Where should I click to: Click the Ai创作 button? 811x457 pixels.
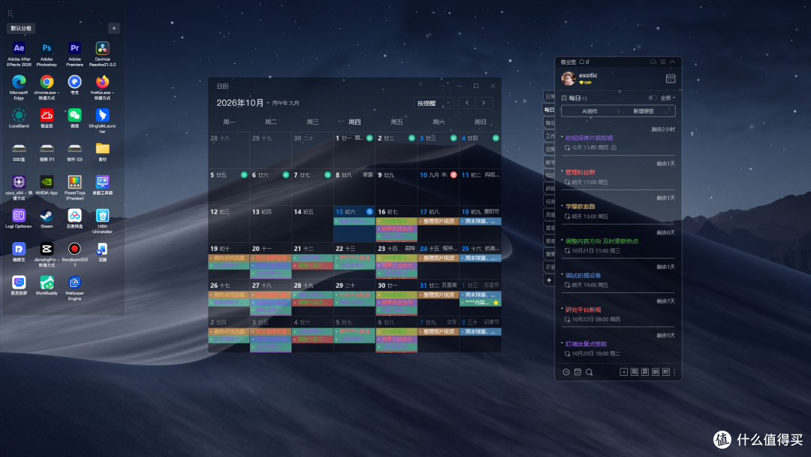click(589, 111)
